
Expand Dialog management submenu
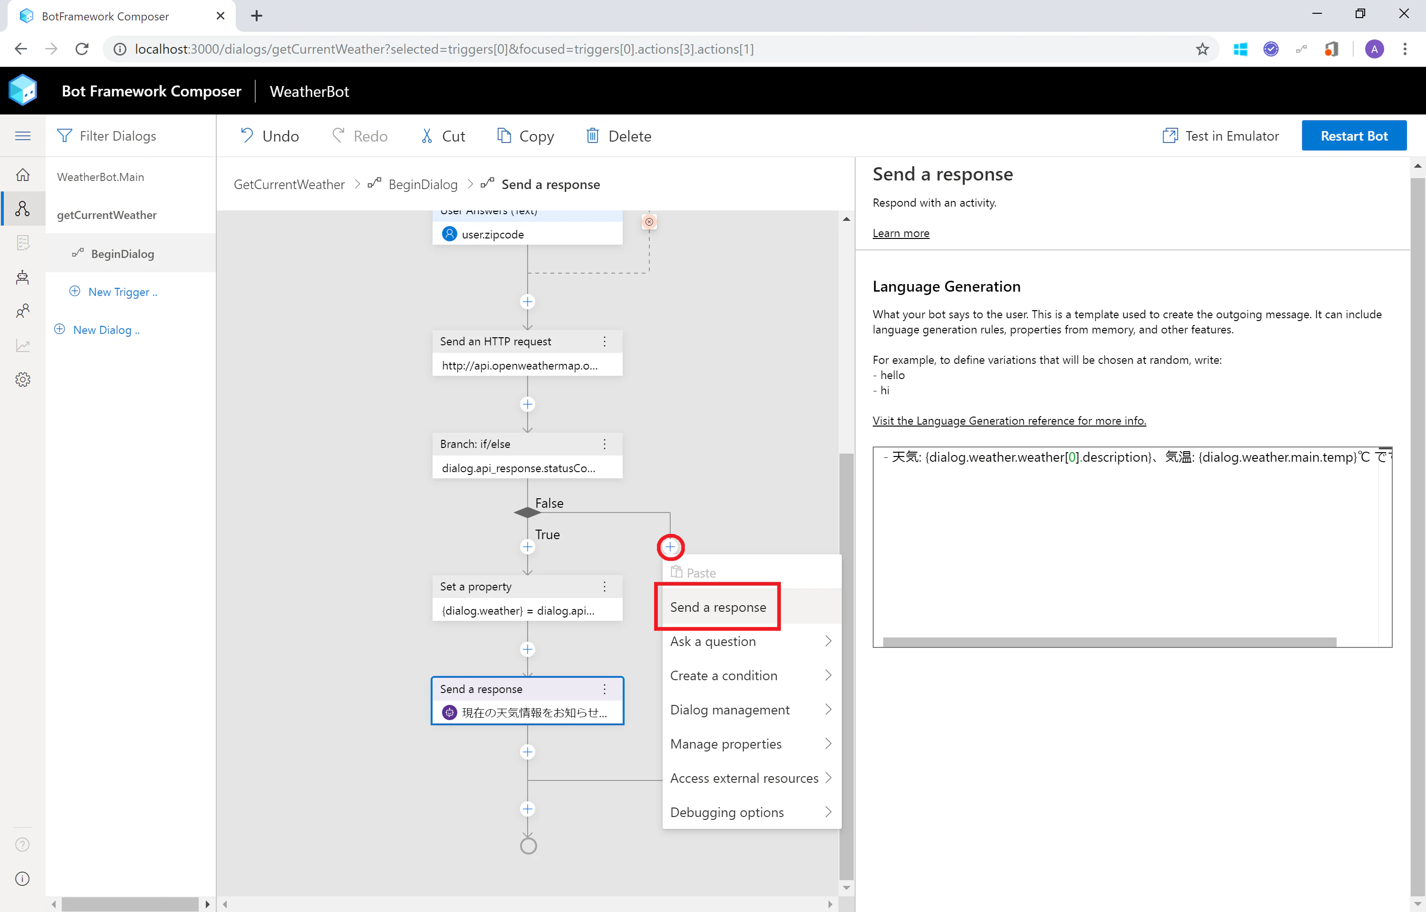751,710
